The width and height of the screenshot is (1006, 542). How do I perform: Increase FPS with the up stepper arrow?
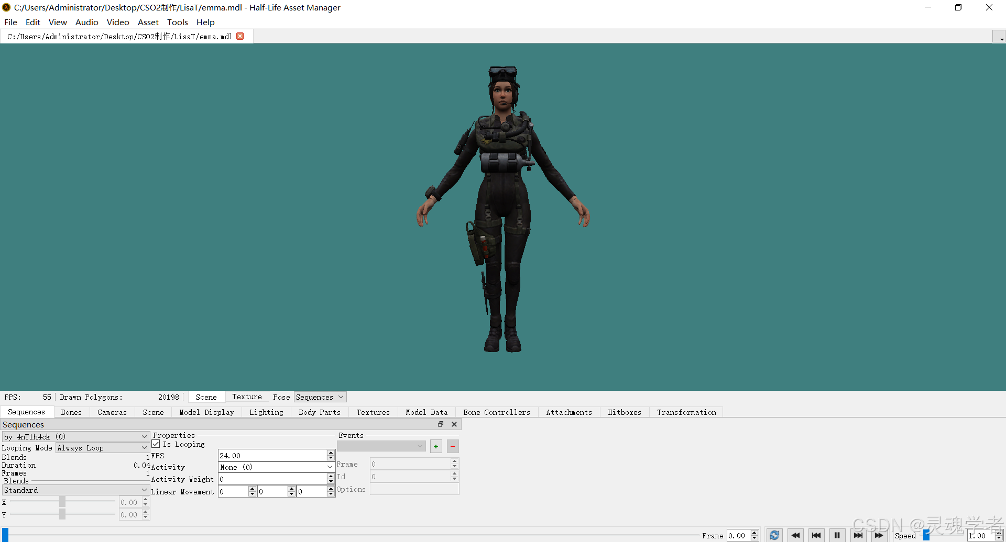tap(331, 453)
